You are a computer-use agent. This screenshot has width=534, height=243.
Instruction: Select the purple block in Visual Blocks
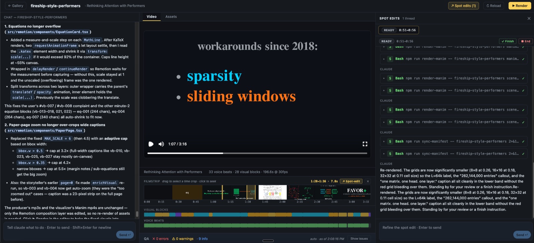[x=178, y=215]
